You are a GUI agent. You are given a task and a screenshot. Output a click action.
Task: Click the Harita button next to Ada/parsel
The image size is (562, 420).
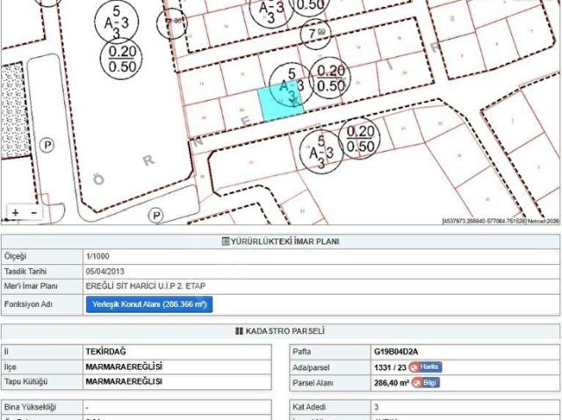click(x=425, y=367)
